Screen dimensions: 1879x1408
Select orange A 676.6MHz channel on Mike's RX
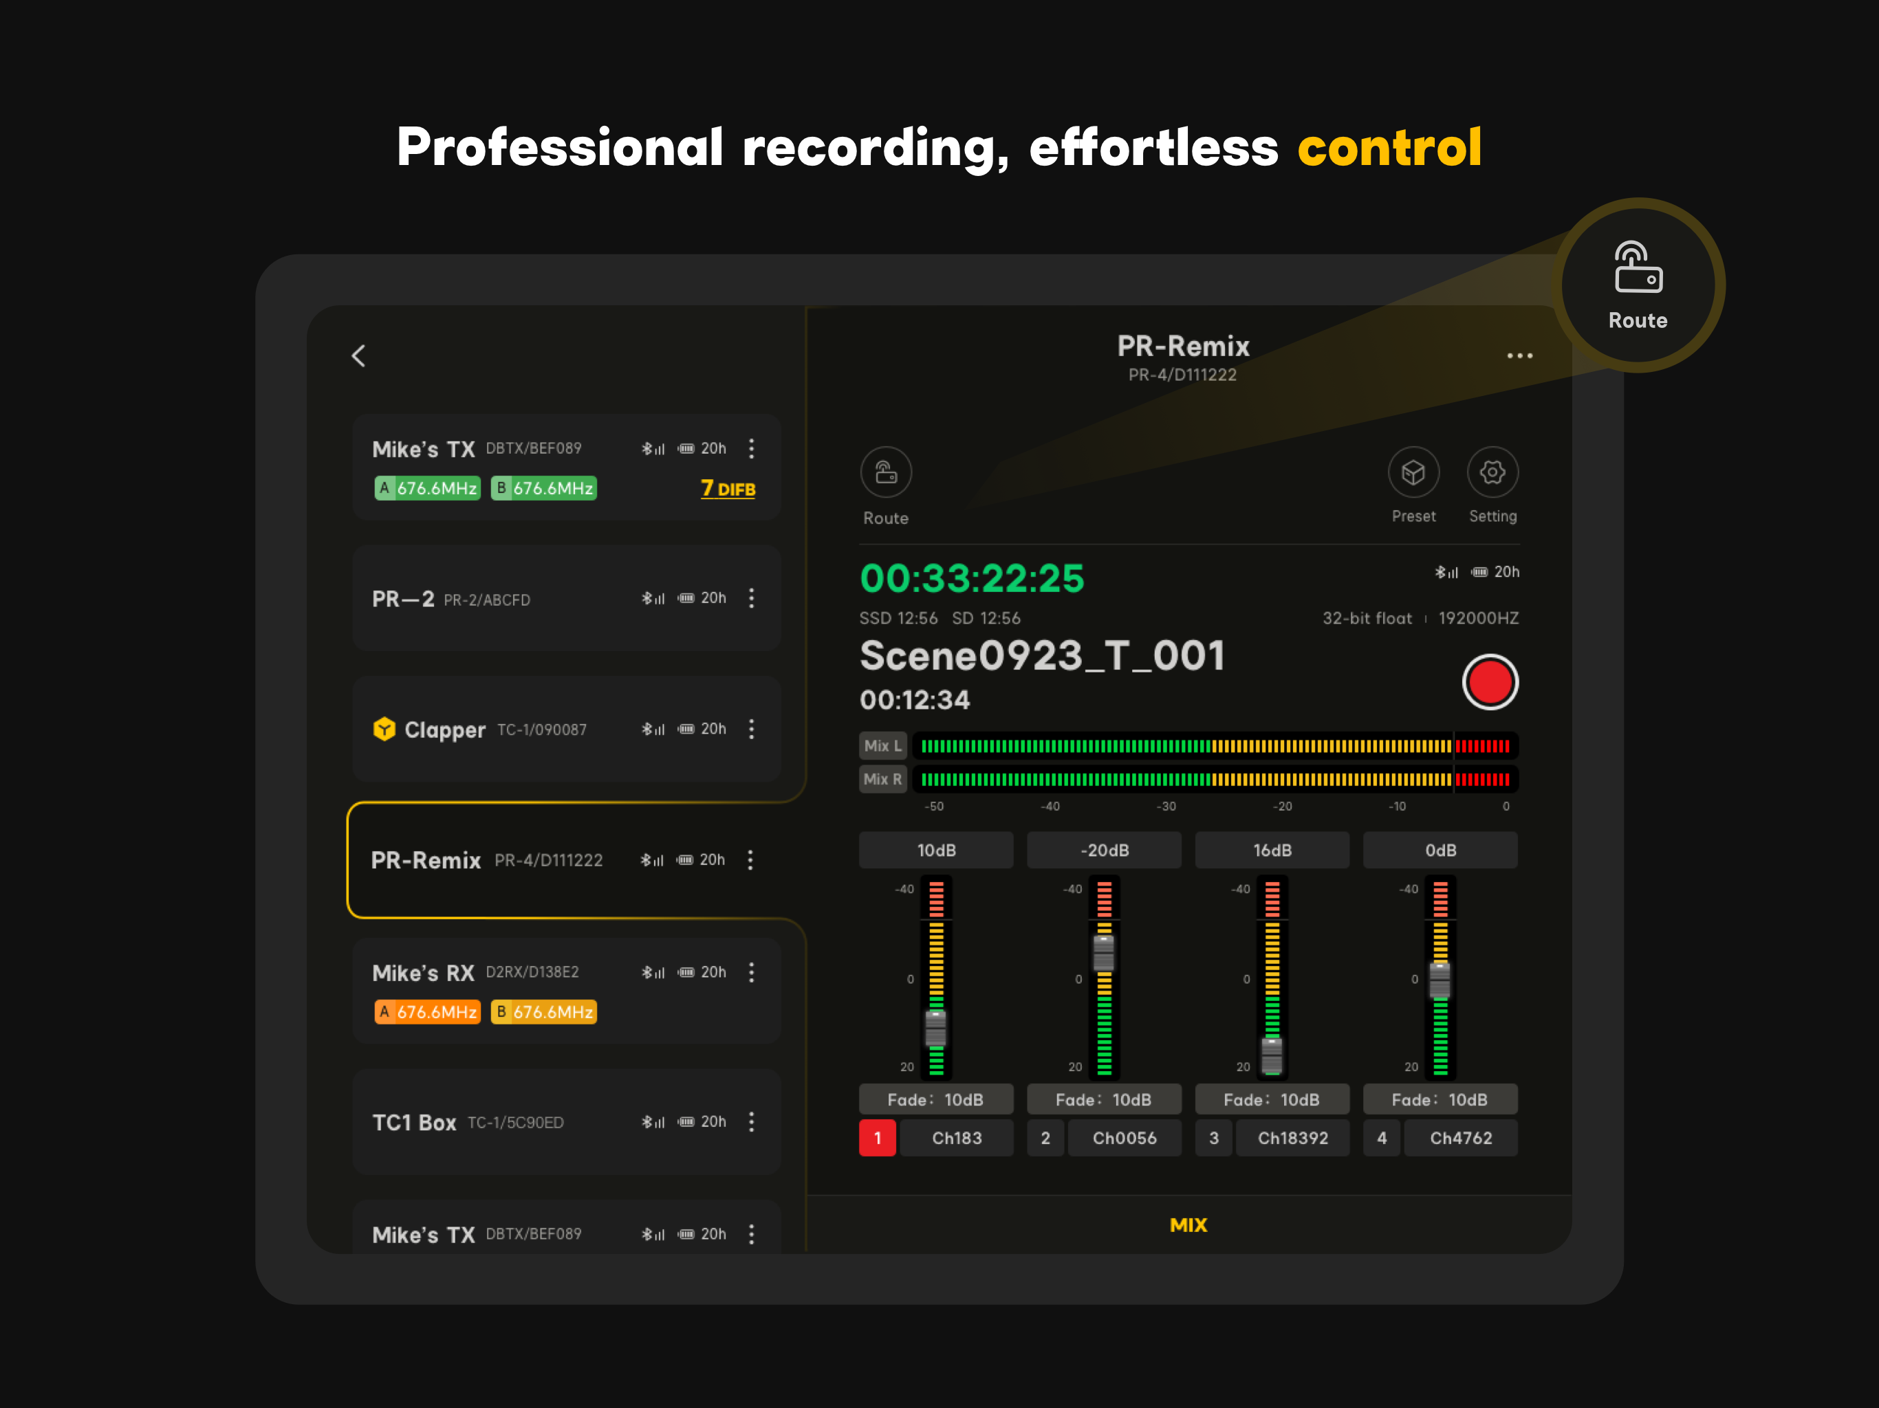427,1012
